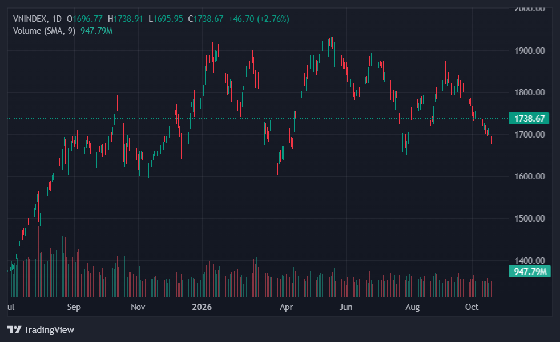Screen dimensions: 560x342
Task: Select the VNINDEX symbol name in legend
Action: tap(30, 19)
